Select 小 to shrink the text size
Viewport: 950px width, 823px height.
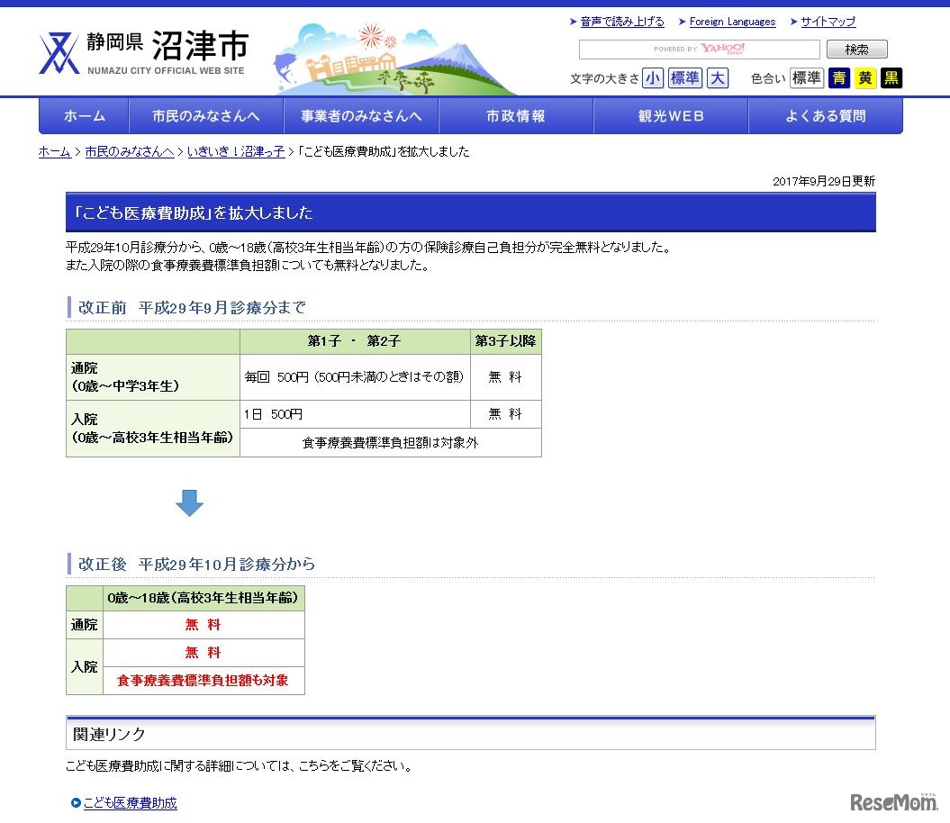pyautogui.click(x=653, y=78)
